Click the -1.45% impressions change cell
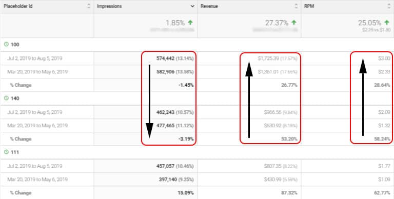This screenshot has height=199, width=394. (146, 85)
